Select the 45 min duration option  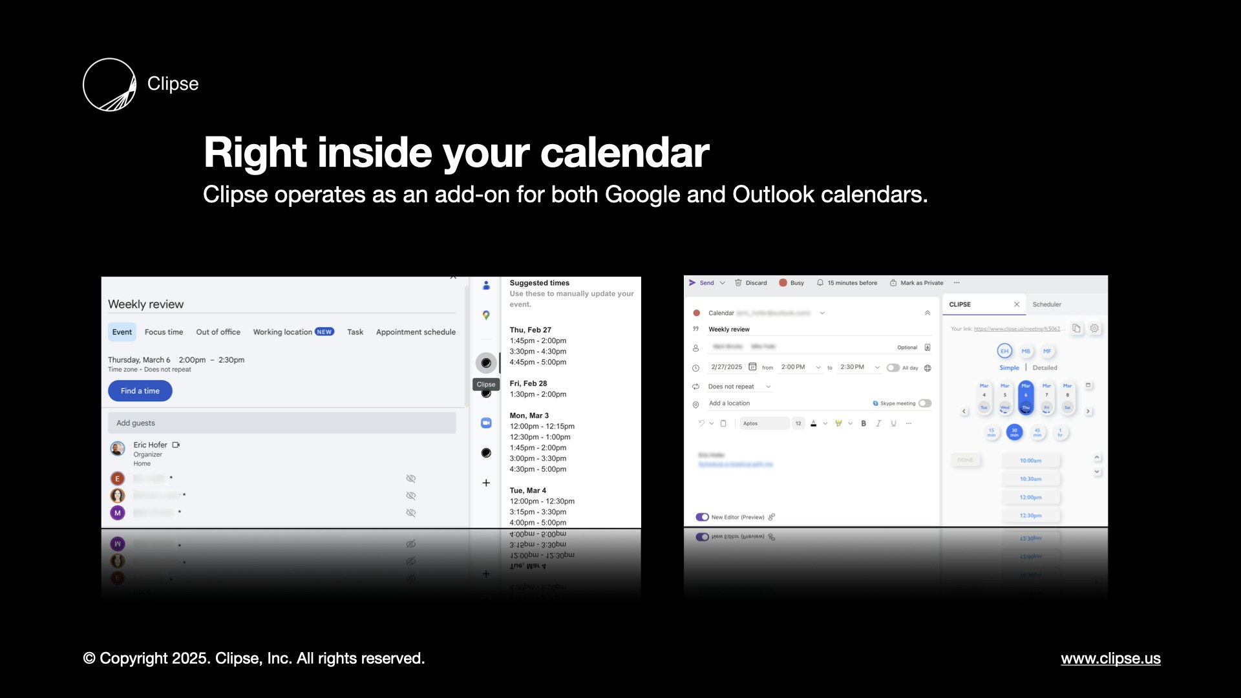pyautogui.click(x=1037, y=432)
